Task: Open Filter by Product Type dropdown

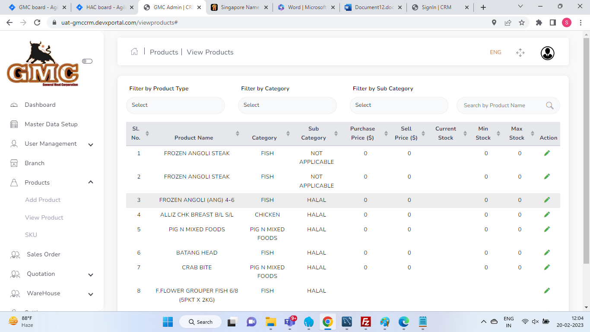Action: 175,105
